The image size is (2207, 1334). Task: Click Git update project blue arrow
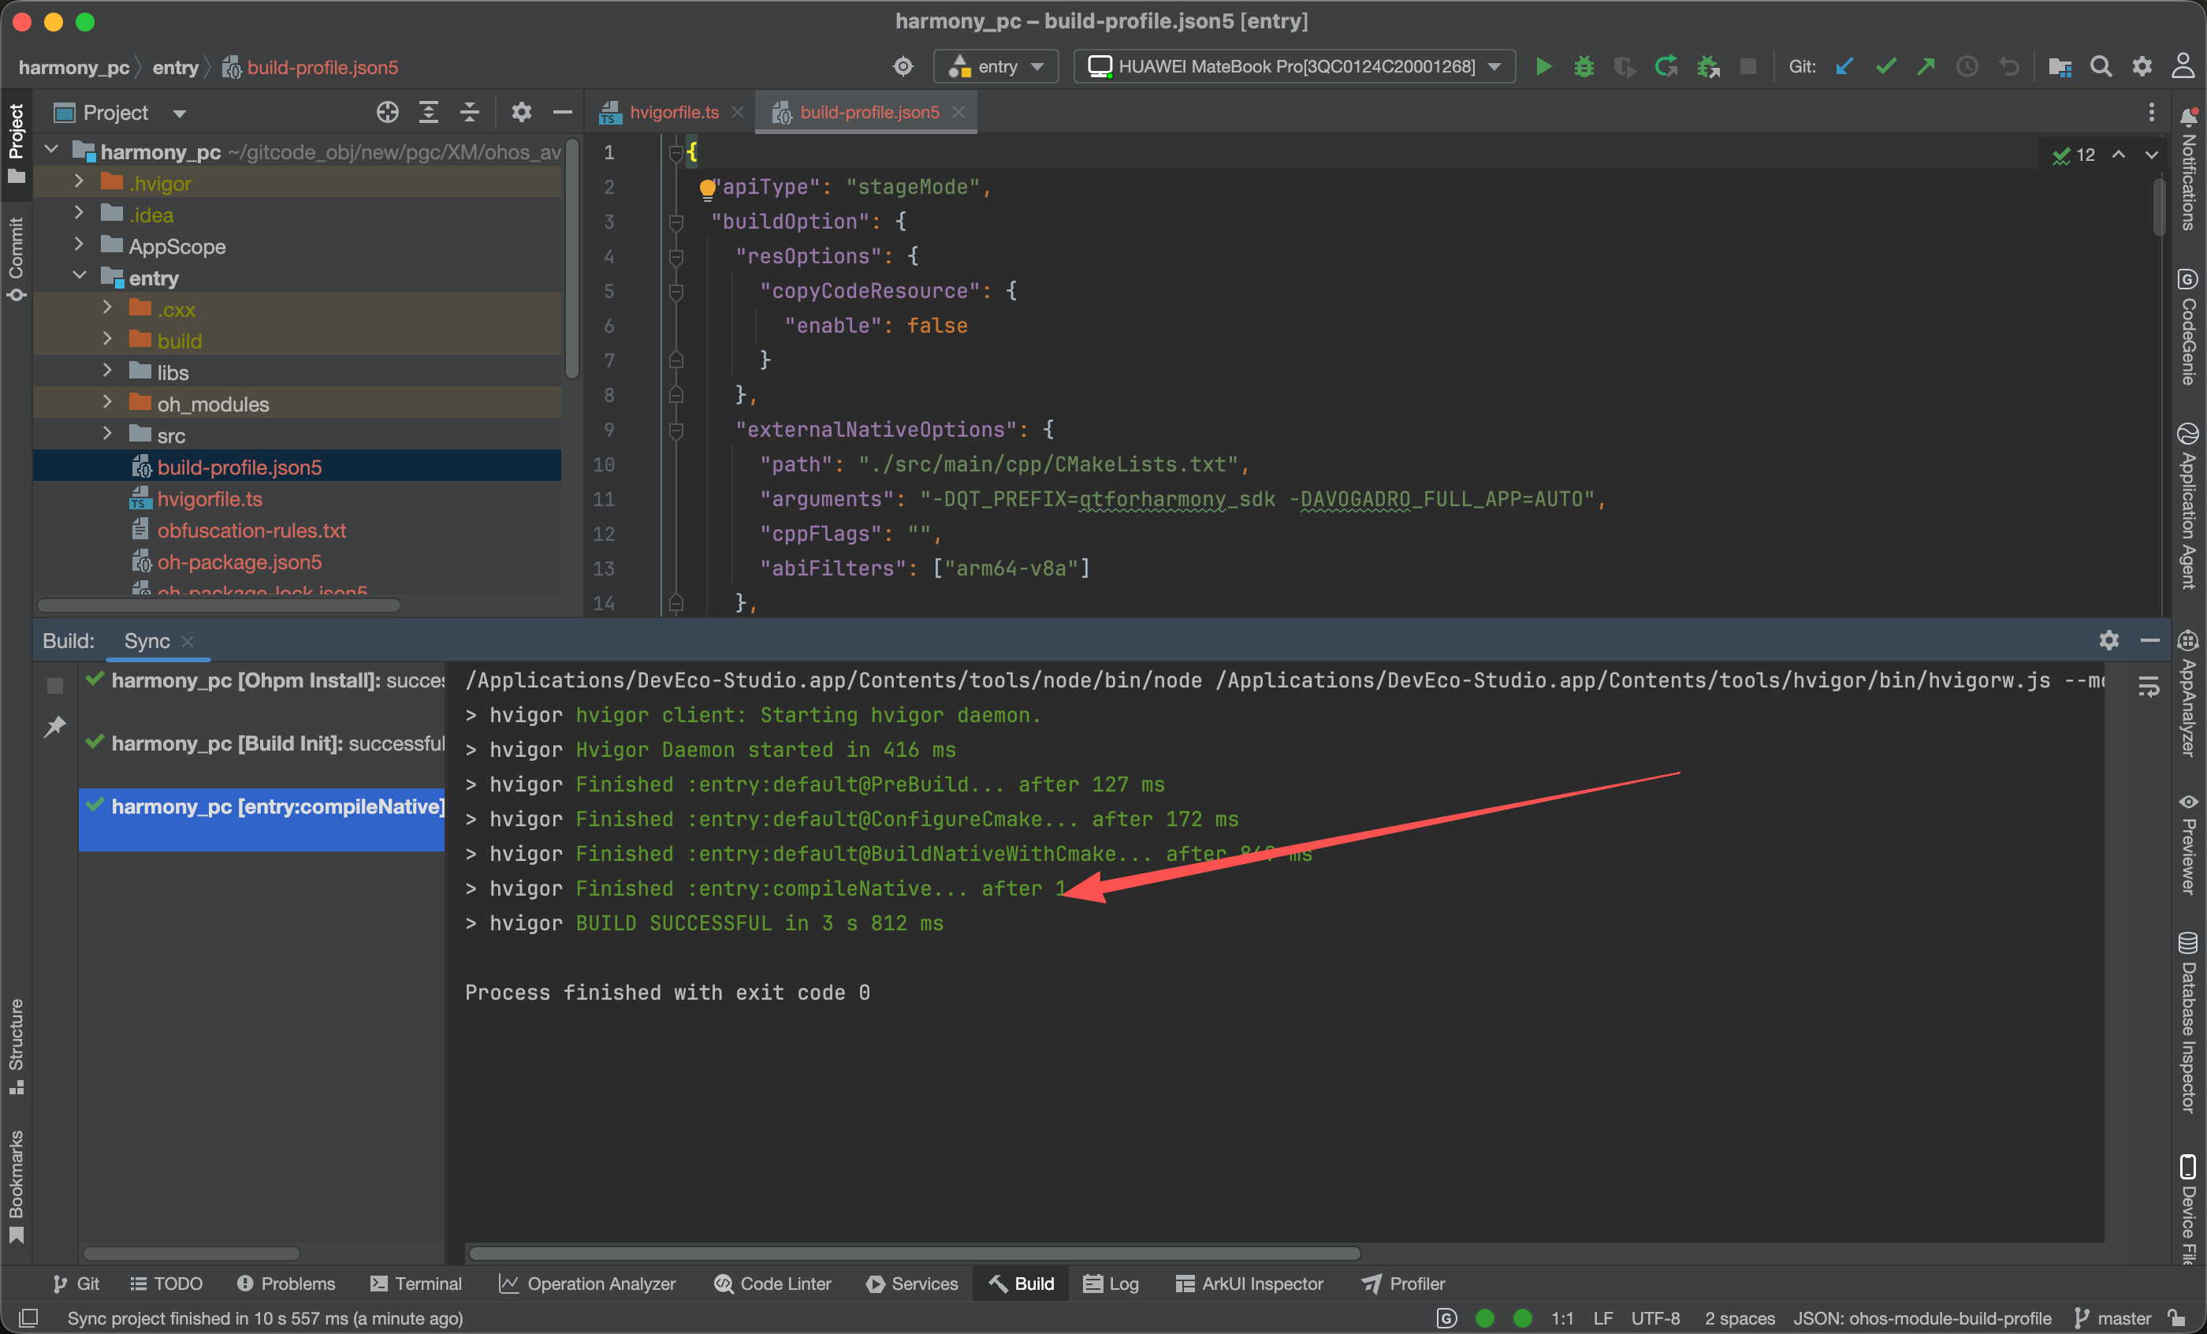click(x=1844, y=66)
